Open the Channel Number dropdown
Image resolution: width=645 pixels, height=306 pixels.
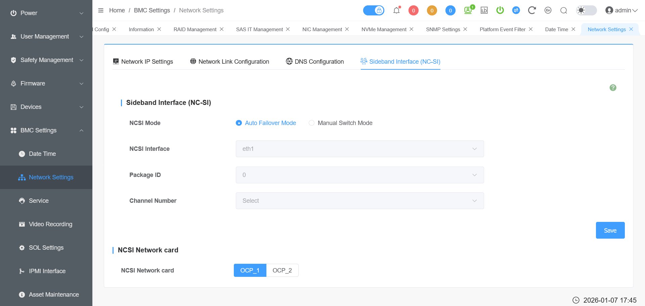coord(359,201)
